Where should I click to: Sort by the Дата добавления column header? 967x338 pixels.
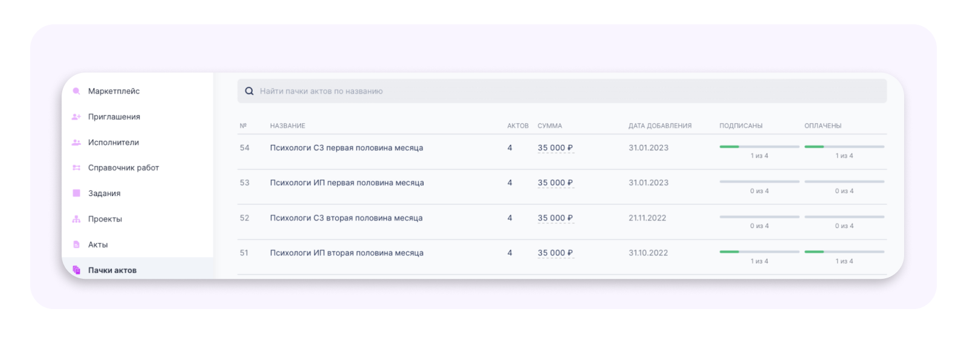(x=660, y=126)
